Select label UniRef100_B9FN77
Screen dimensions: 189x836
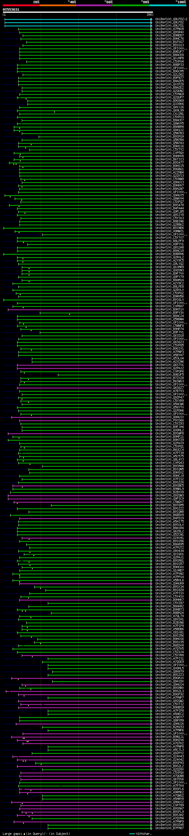coord(170,78)
